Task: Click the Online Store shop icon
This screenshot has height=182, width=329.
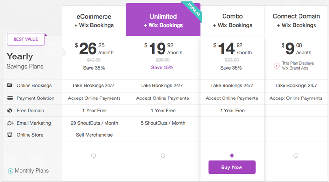Action: [x=10, y=135]
